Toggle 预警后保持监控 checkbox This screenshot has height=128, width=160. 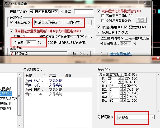[98, 32]
